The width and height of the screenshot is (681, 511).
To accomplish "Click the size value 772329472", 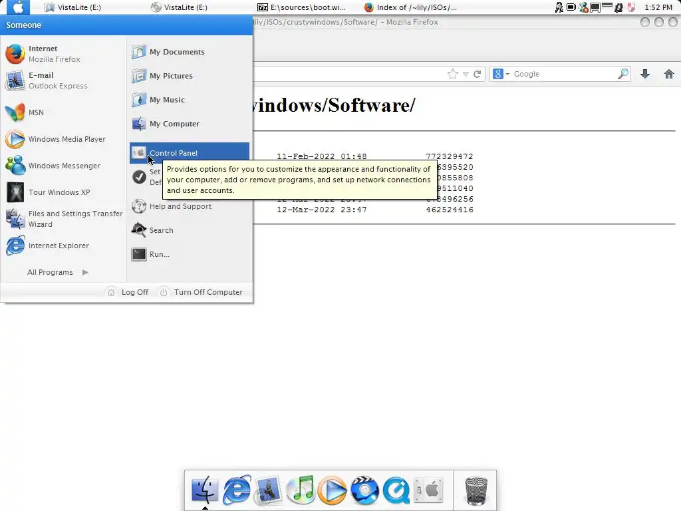I will click(450, 156).
